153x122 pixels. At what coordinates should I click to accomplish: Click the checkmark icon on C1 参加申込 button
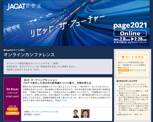coord(9,113)
